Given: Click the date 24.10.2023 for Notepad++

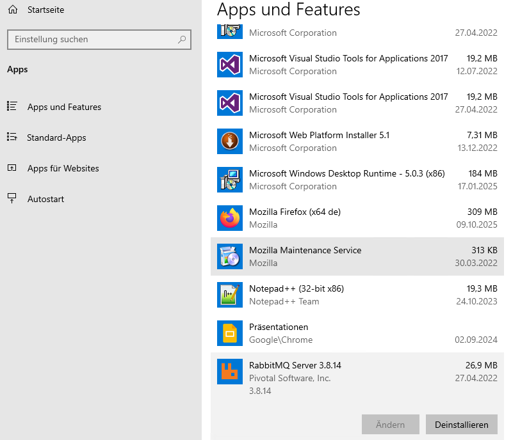Looking at the screenshot, I should pos(476,301).
